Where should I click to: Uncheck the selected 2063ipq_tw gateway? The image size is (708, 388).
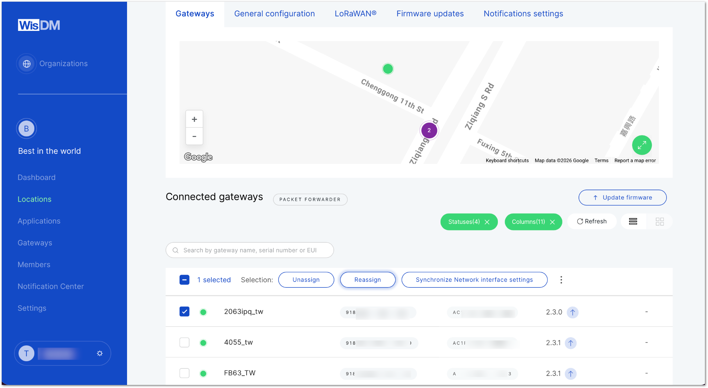point(184,311)
